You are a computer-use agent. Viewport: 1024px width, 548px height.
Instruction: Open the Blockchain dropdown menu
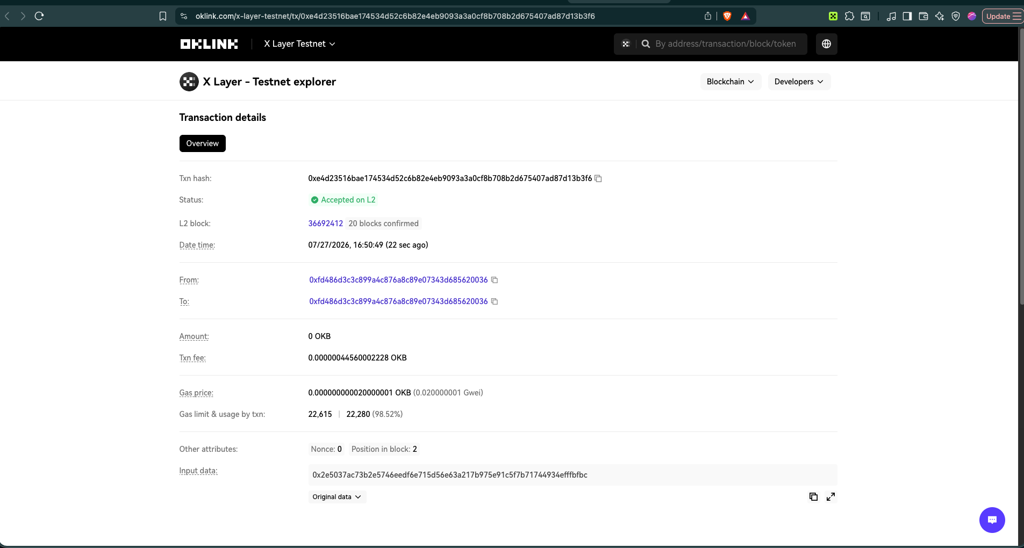(731, 82)
